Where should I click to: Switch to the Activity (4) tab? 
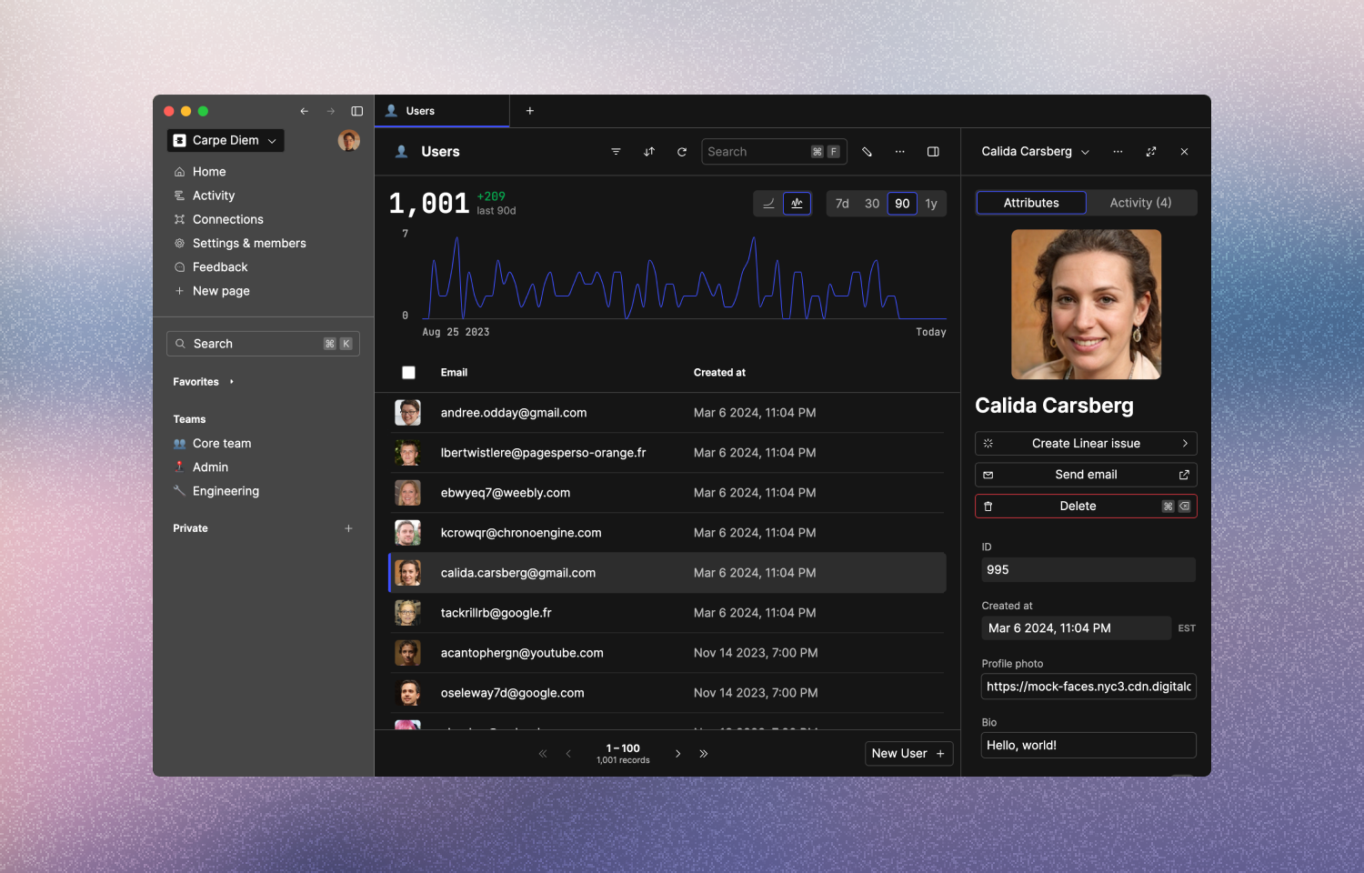pos(1140,203)
